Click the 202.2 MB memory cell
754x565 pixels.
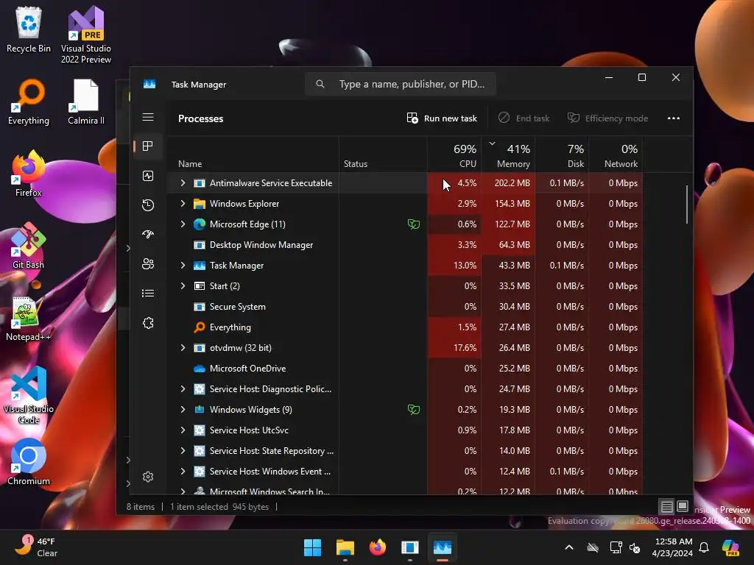(508, 183)
